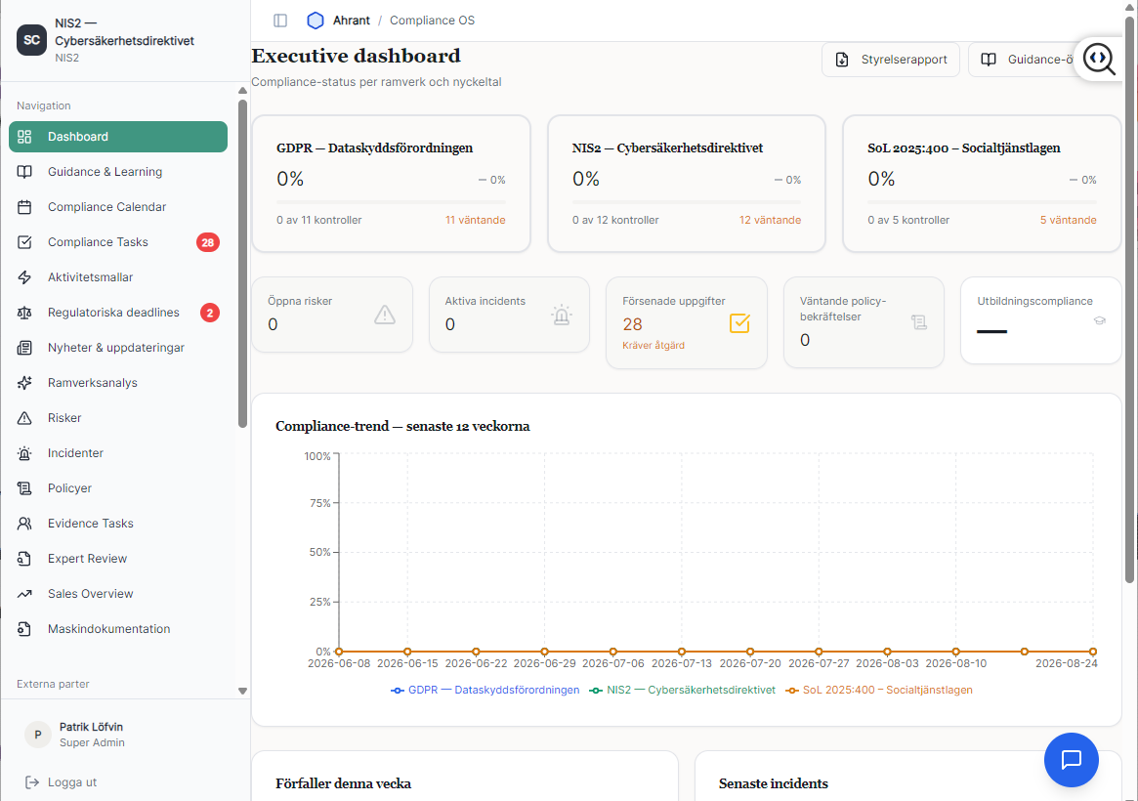This screenshot has width=1138, height=801.
Task: Toggle the sidebar panel icon
Action: [x=280, y=21]
